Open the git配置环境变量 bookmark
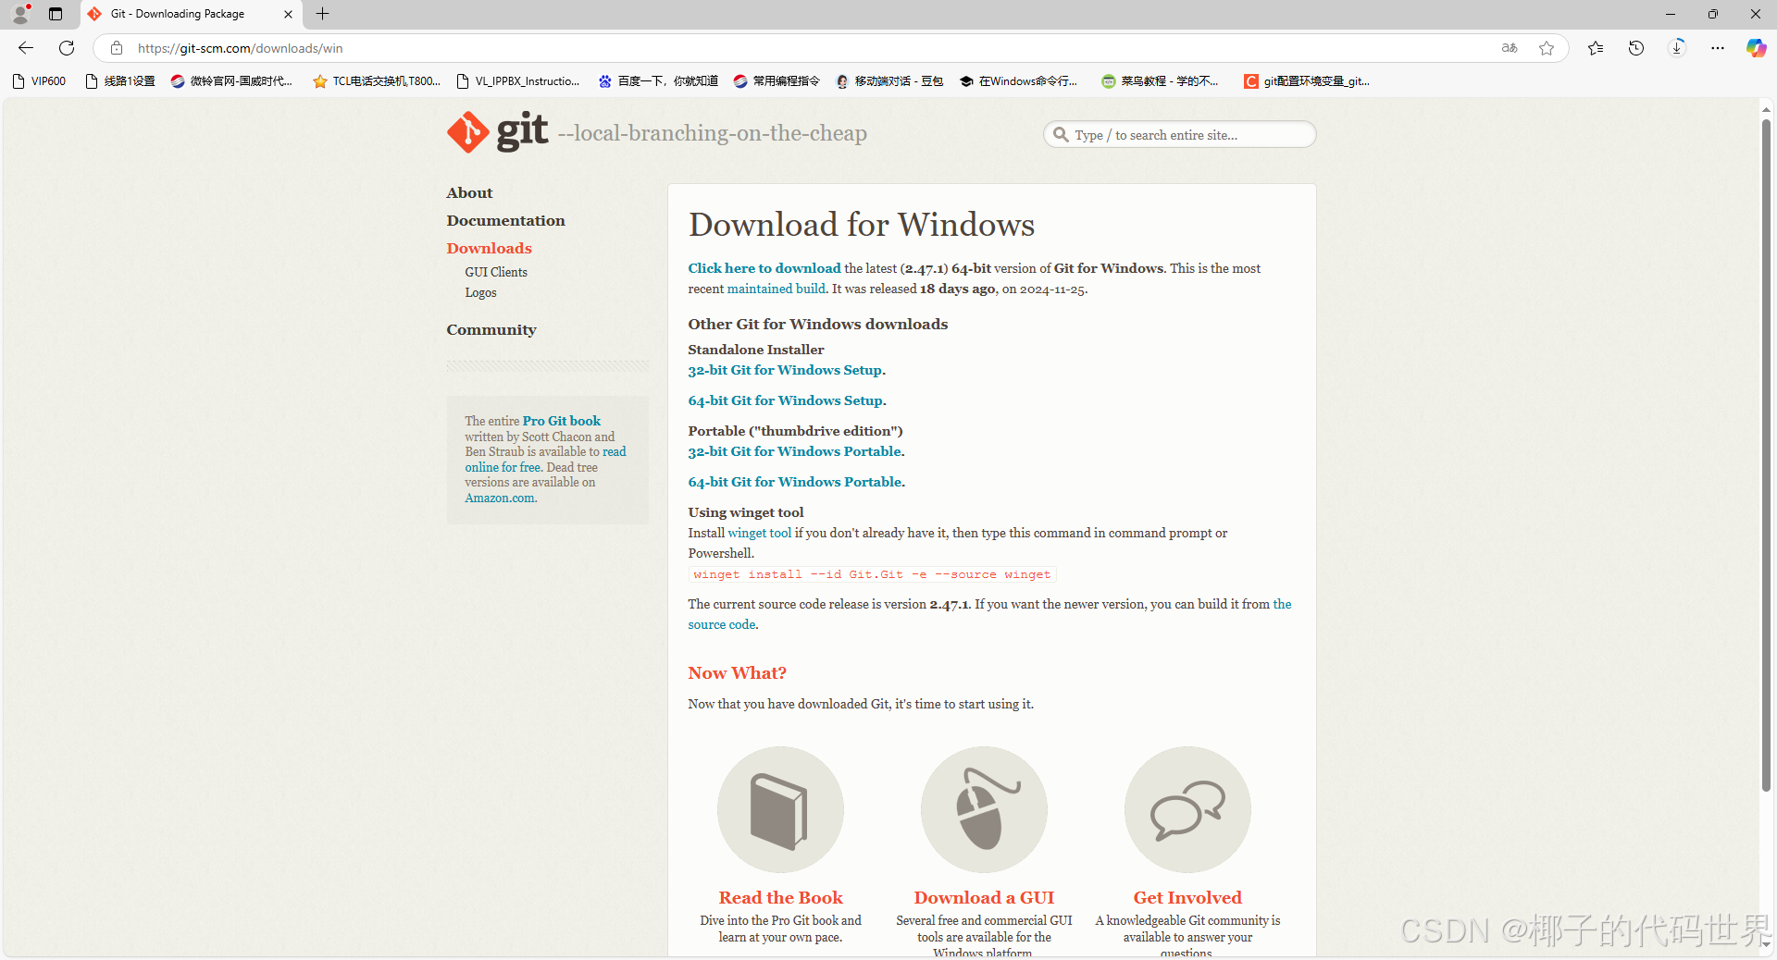This screenshot has width=1777, height=960. pyautogui.click(x=1307, y=81)
